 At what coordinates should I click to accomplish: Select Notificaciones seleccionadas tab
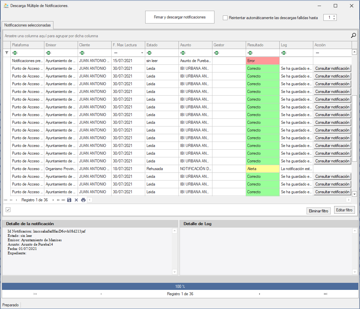[28, 25]
